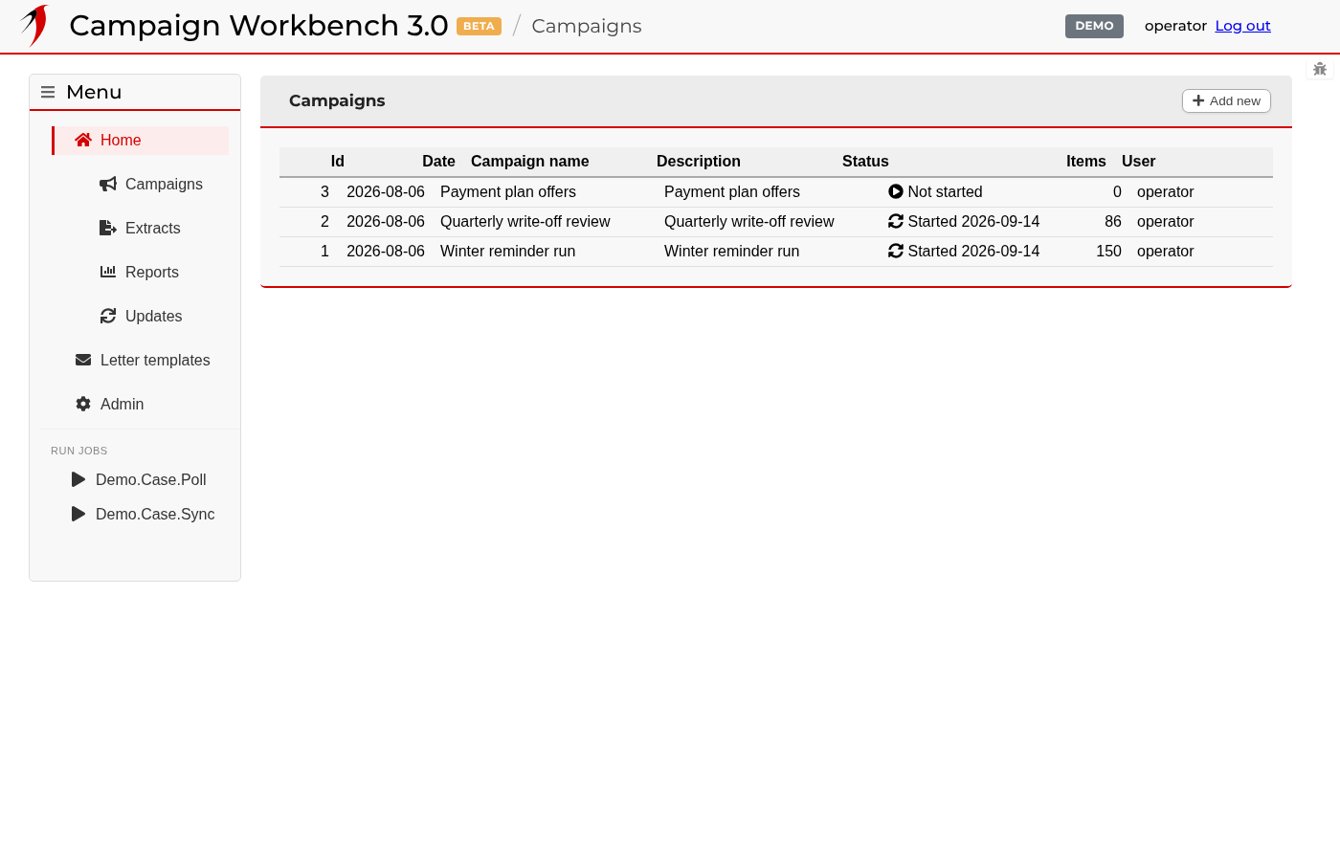The image size is (1340, 861).
Task: Click the Admin gear icon
Action: point(83,404)
